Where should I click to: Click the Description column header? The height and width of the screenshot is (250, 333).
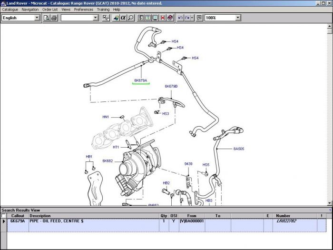click(94, 216)
